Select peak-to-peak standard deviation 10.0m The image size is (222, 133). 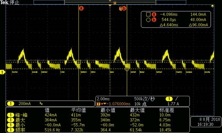[165, 115]
